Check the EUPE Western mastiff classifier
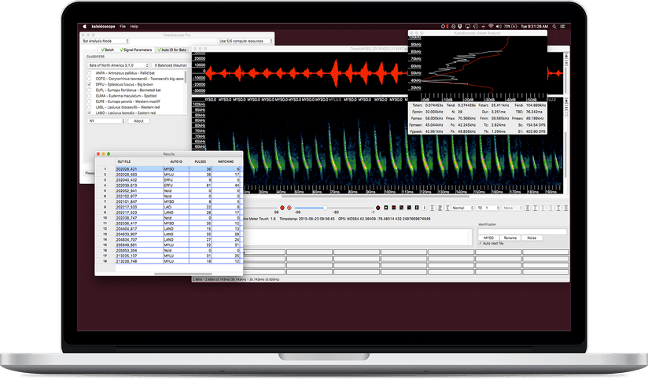This screenshot has width=648, height=380. click(90, 101)
